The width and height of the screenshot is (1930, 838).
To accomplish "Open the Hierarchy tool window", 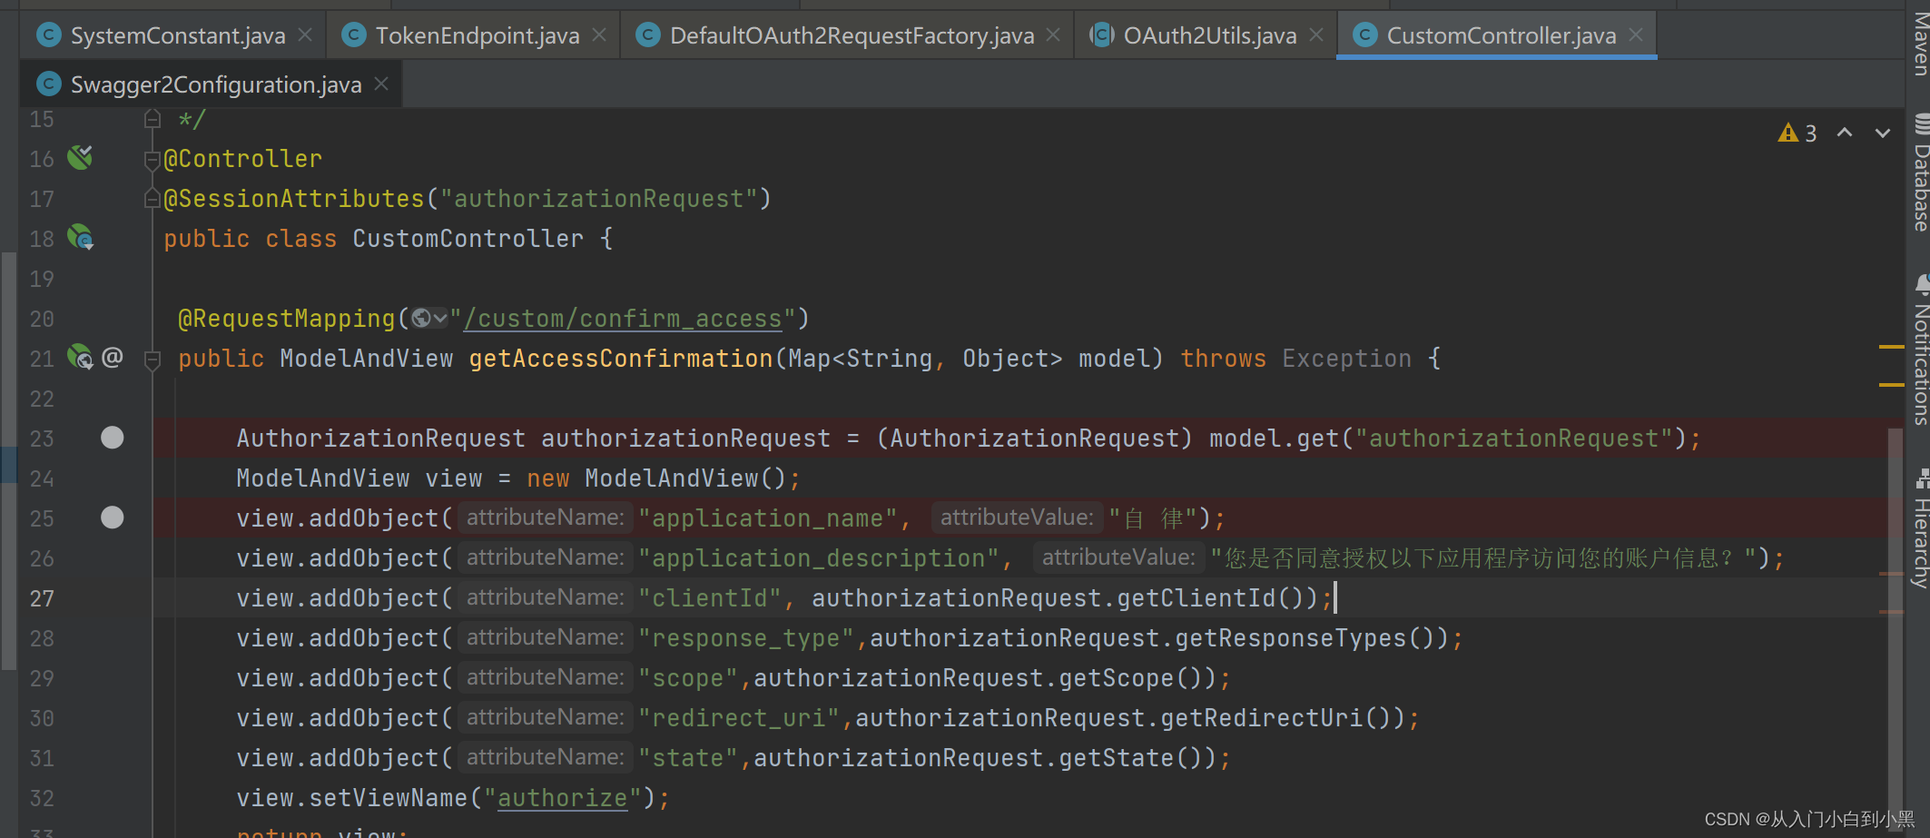I will pyautogui.click(x=1919, y=528).
